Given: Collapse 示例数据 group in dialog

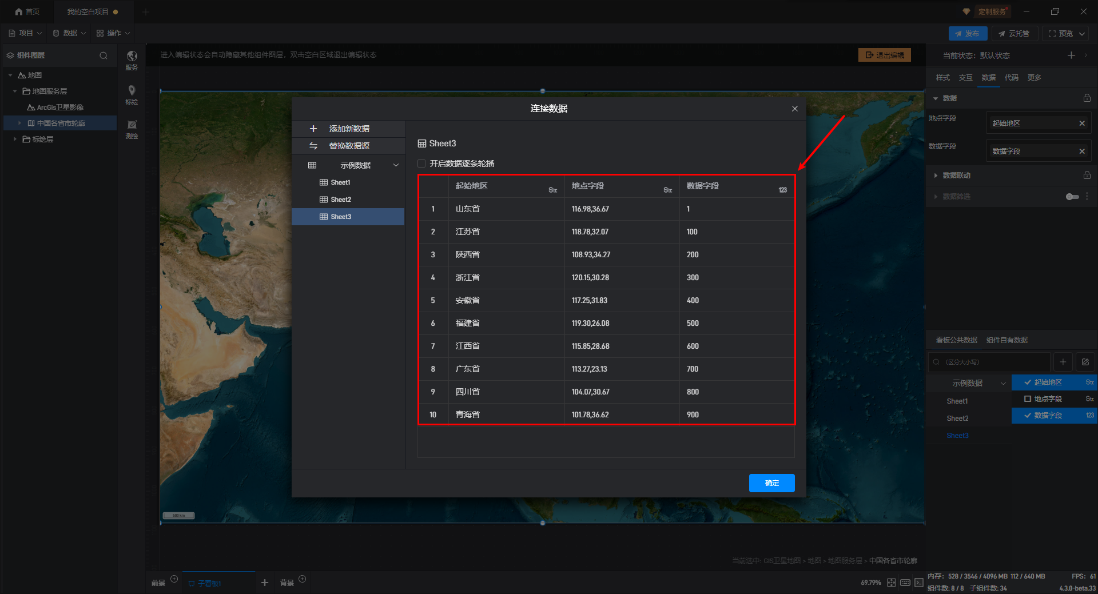Looking at the screenshot, I should point(396,165).
